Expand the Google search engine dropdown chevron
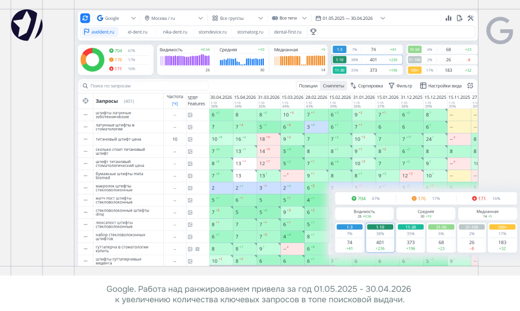Screen dimensions: 520x311 (133, 18)
